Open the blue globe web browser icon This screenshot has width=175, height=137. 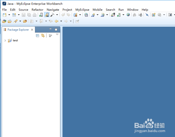tap(128, 15)
